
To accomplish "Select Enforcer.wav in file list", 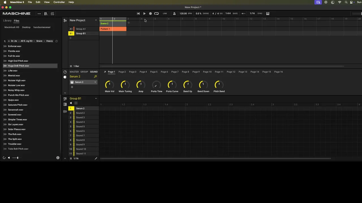I will [30, 46].
